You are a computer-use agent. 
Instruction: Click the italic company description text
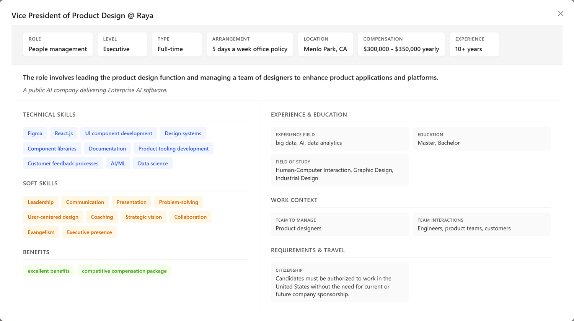[95, 90]
